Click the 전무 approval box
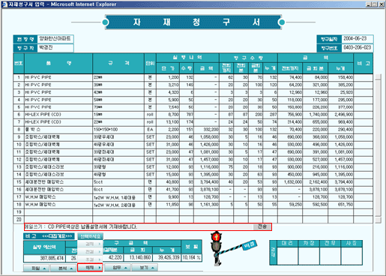Image resolution: width=386 pixels, height=276 pixels. [x=330, y=256]
